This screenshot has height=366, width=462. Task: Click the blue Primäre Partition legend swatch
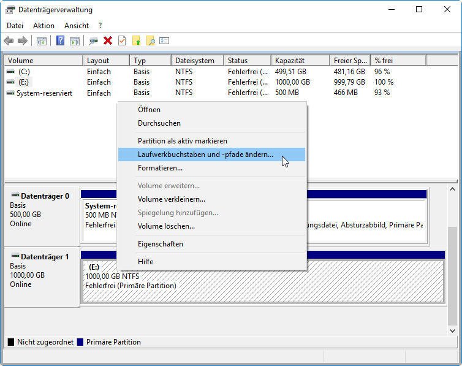click(x=80, y=342)
